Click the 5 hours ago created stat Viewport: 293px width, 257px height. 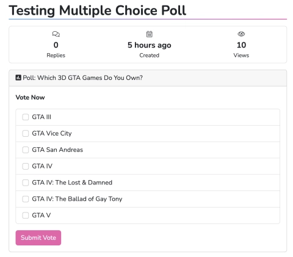tap(150, 49)
